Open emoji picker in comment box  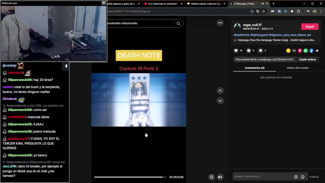click(303, 177)
